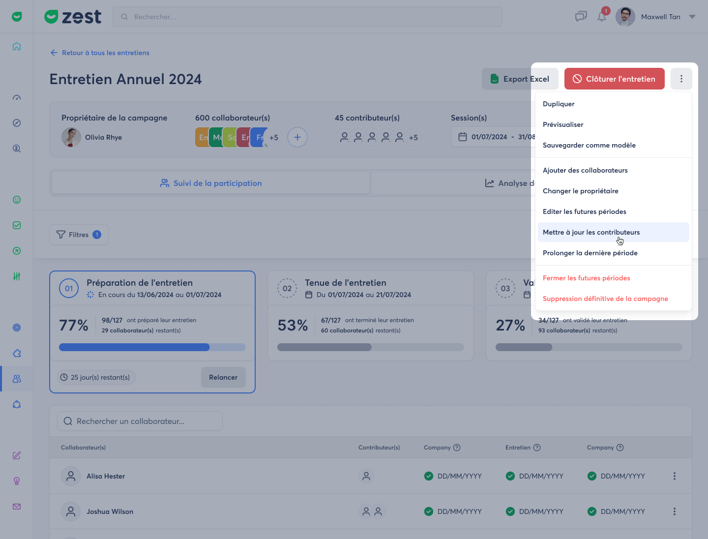This screenshot has height=539, width=708.
Task: Open row options for Alisa Hester
Action: coord(674,476)
